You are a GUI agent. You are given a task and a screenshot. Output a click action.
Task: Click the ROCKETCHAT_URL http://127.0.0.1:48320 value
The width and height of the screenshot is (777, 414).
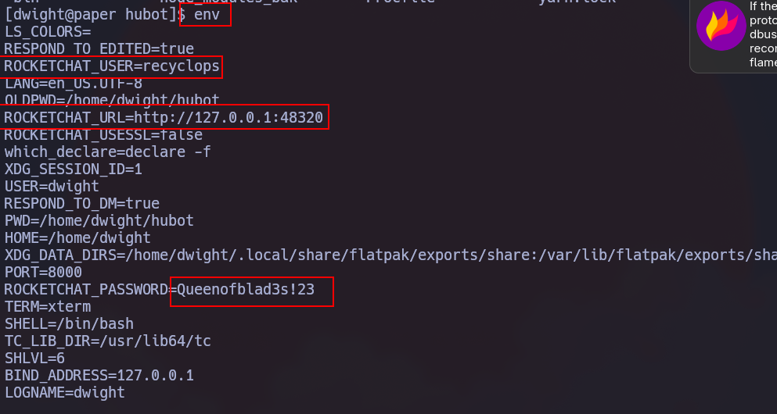[228, 117]
